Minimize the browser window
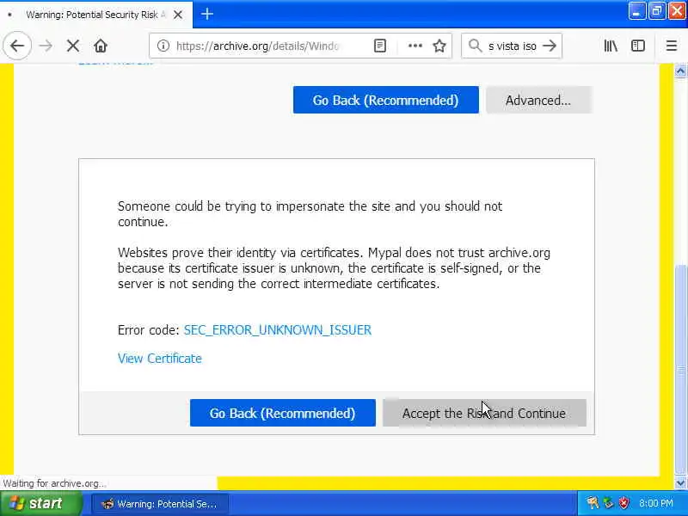Screen dimensions: 688x516 point(636,11)
